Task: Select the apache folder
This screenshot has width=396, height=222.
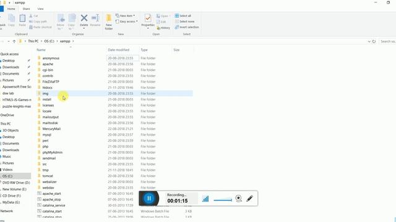Action: click(x=48, y=64)
